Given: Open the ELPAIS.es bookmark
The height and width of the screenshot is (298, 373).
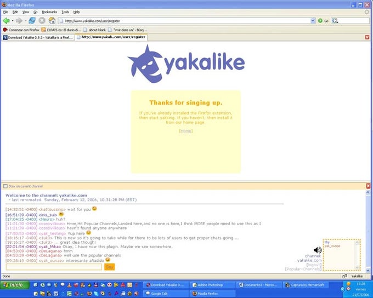Looking at the screenshot, I should coord(61,30).
